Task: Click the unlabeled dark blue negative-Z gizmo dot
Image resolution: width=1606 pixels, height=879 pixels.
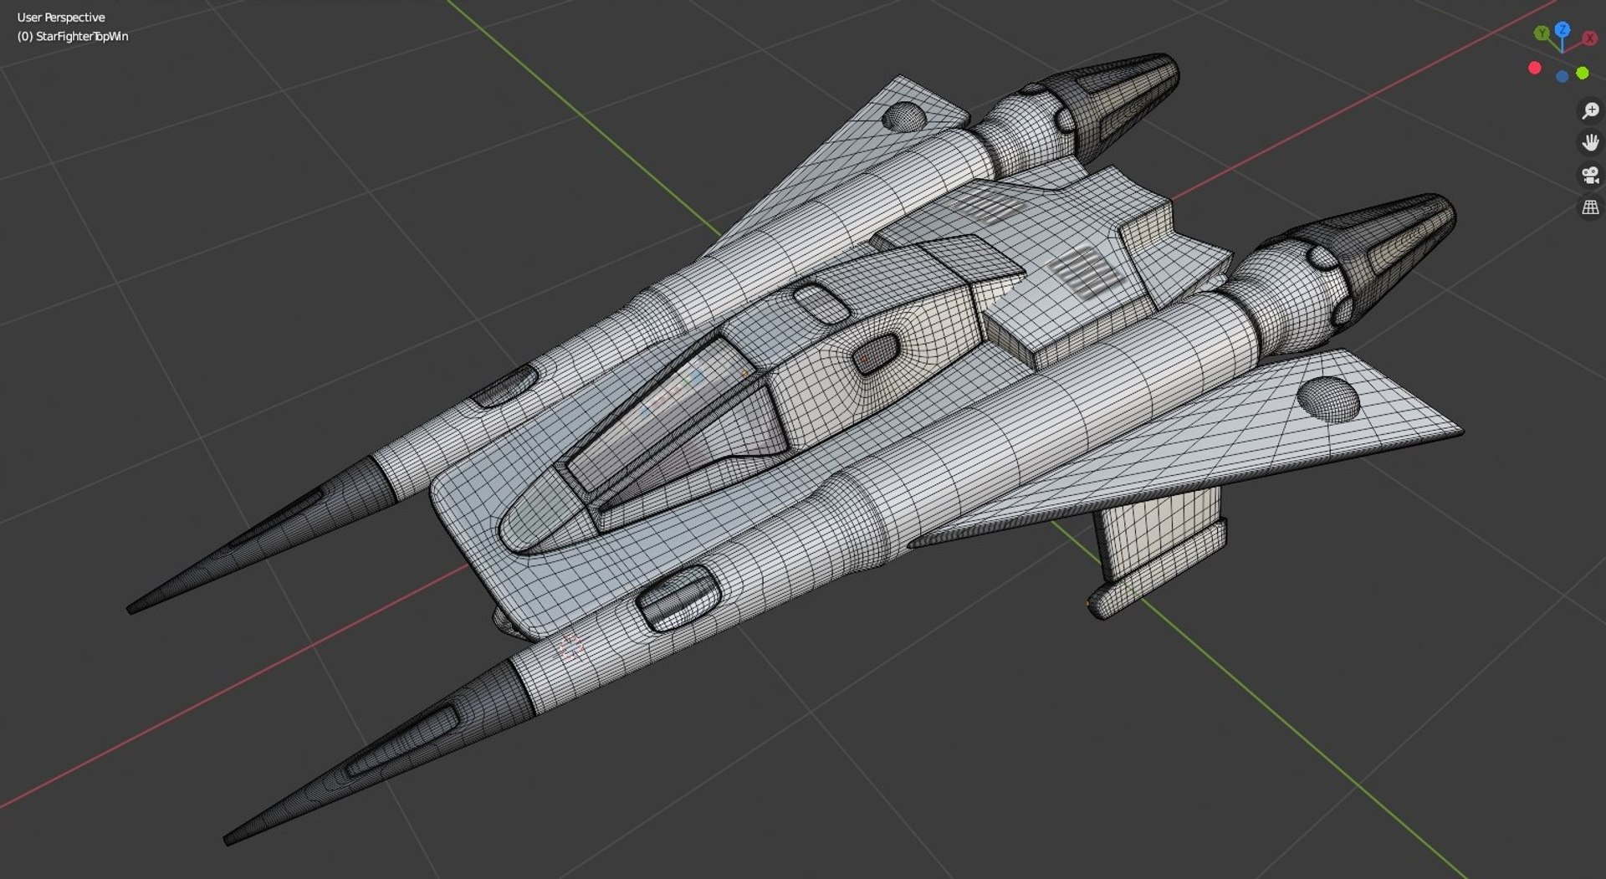Action: (x=1562, y=76)
